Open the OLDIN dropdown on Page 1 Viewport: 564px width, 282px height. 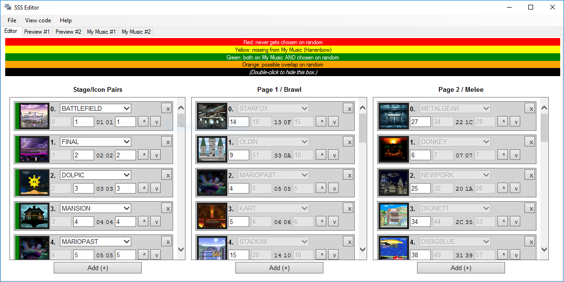[x=273, y=142]
